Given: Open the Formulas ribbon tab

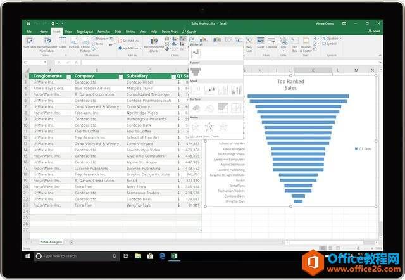Looking at the screenshot, I should [104, 31].
